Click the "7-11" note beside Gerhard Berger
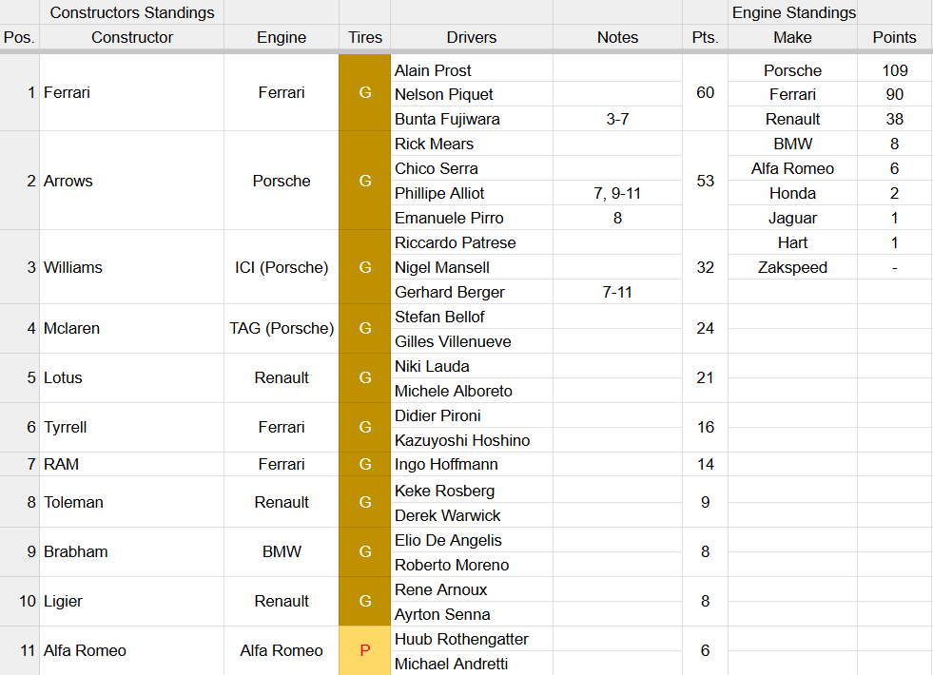Viewport: 933px width, 675px height. click(x=617, y=292)
